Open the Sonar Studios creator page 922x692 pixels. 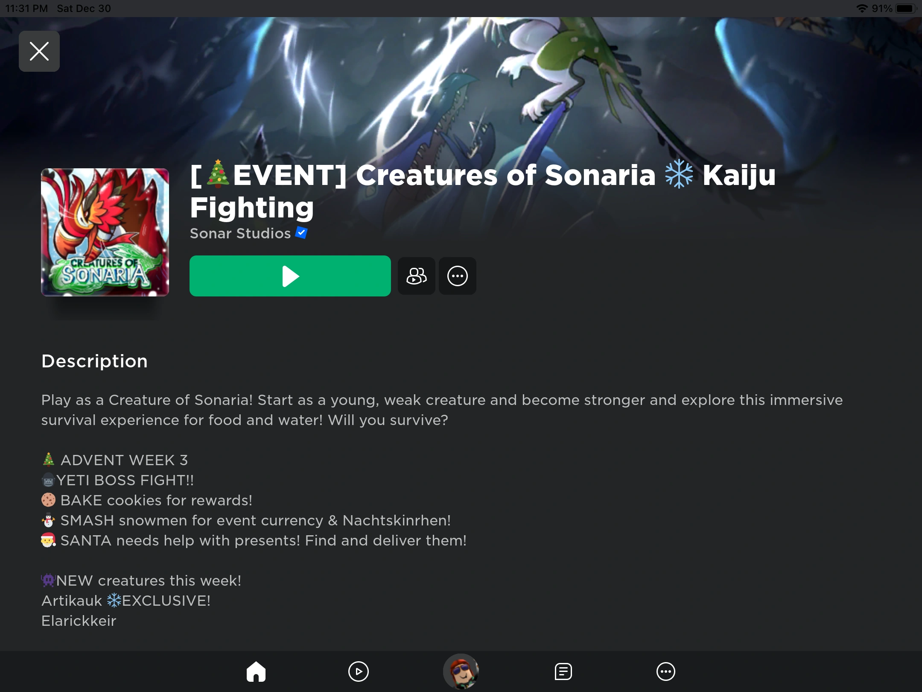[x=240, y=233]
